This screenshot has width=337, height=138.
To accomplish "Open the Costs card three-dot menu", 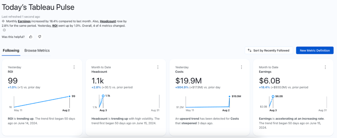I will [x=242, y=67].
